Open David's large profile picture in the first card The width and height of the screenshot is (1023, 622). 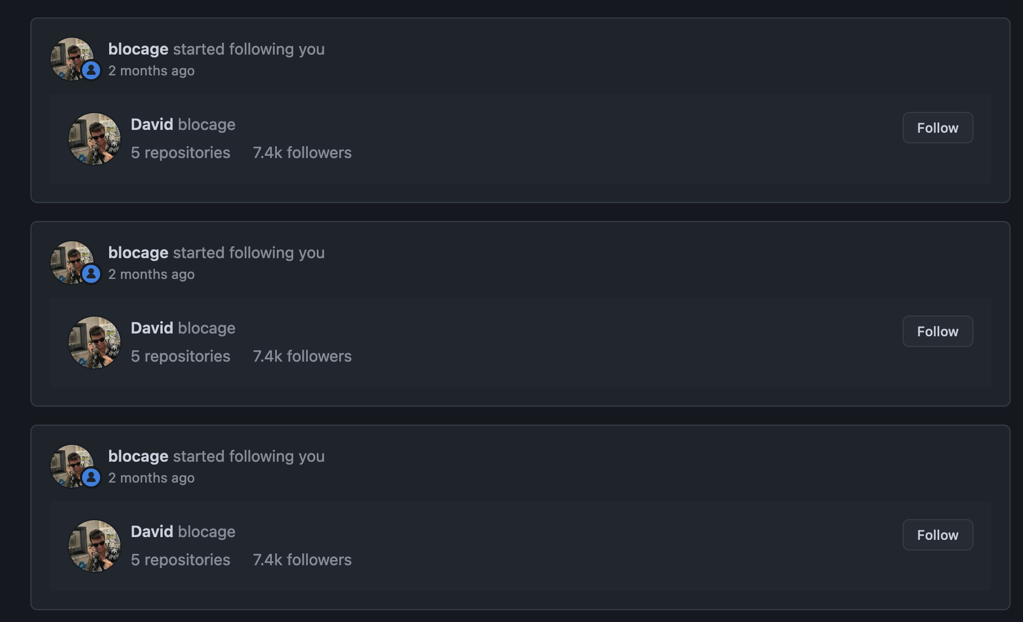(x=95, y=139)
